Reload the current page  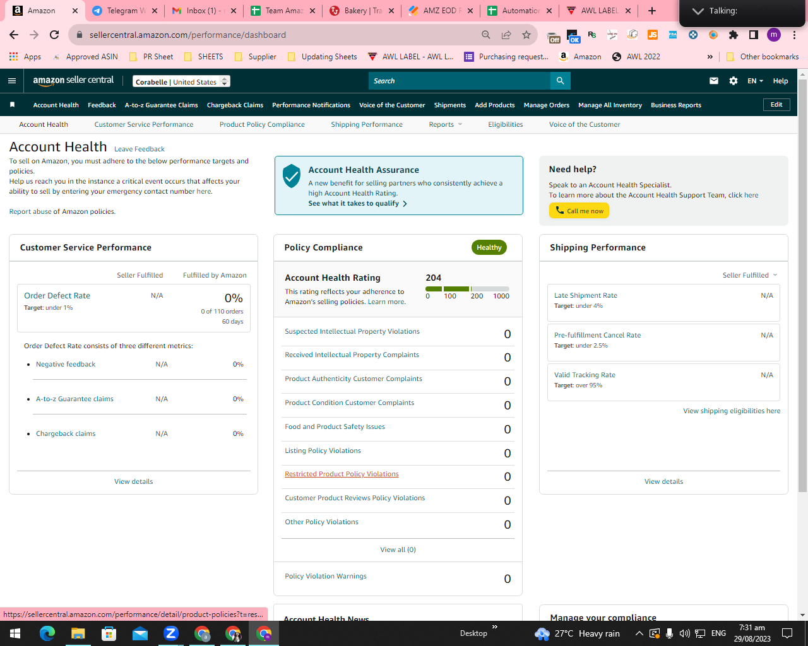(54, 35)
